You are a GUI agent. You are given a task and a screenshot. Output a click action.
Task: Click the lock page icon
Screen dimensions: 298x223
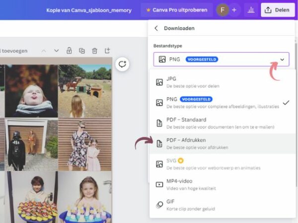70,51
